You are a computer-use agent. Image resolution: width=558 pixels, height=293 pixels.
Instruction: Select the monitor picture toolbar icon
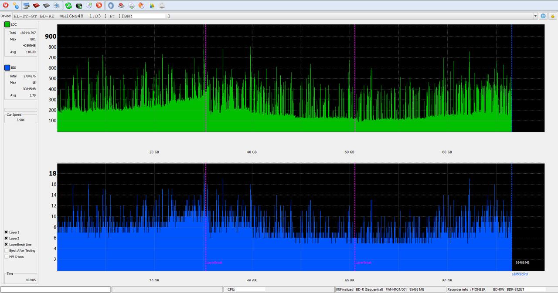coord(27,6)
